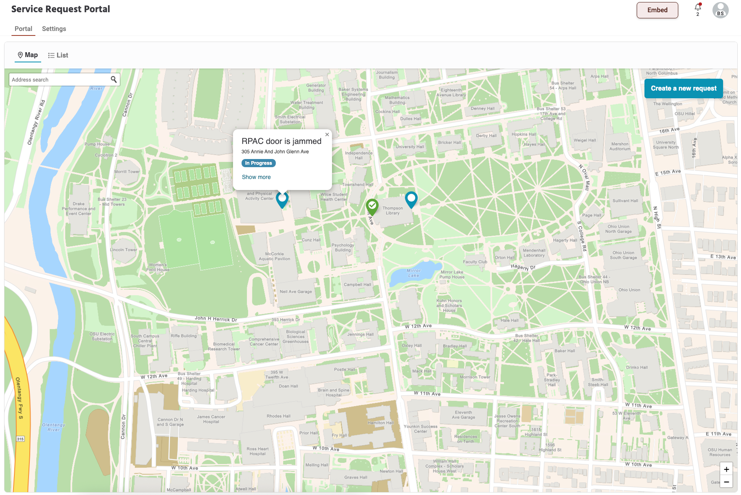741x495 pixels.
Task: Switch to the Settings tab
Action: tap(54, 29)
